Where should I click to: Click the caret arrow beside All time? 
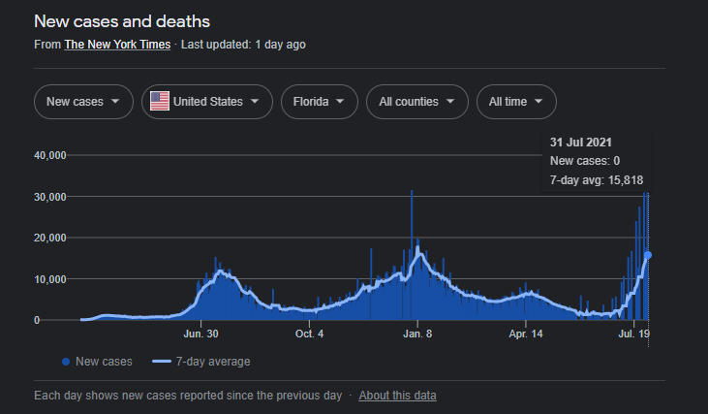point(538,102)
